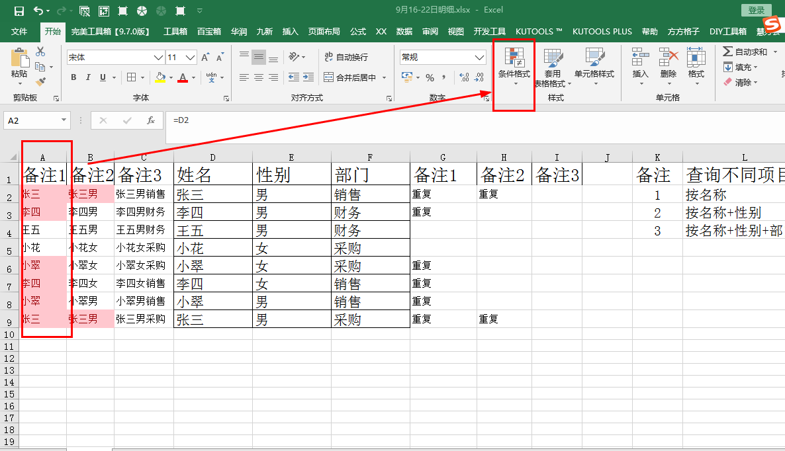The height and width of the screenshot is (451, 785).
Task: Select cell containing 王五男财务
Action: click(x=144, y=230)
